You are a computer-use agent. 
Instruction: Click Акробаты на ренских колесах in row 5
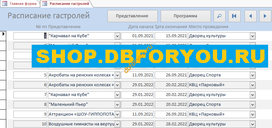81,75
